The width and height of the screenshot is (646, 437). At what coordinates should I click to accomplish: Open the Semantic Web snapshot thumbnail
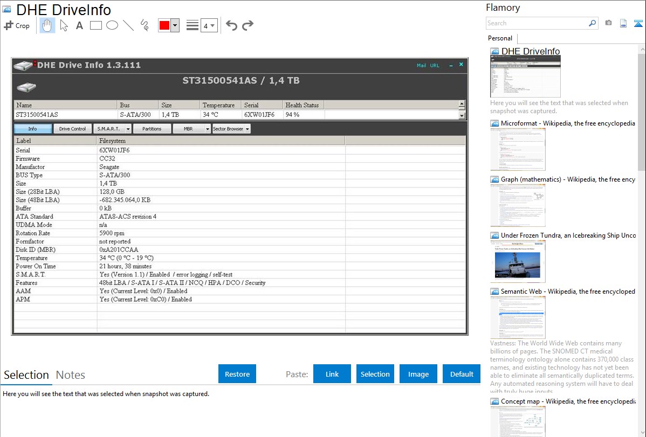[518, 317]
